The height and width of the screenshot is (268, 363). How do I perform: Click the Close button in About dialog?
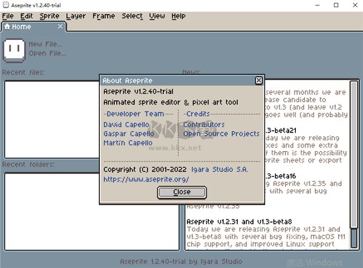[x=181, y=192]
